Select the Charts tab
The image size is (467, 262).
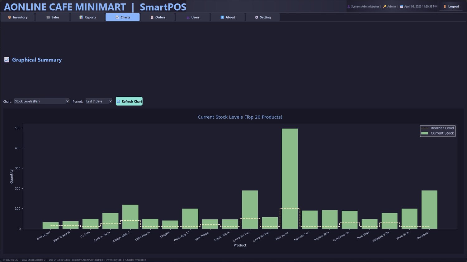click(123, 17)
